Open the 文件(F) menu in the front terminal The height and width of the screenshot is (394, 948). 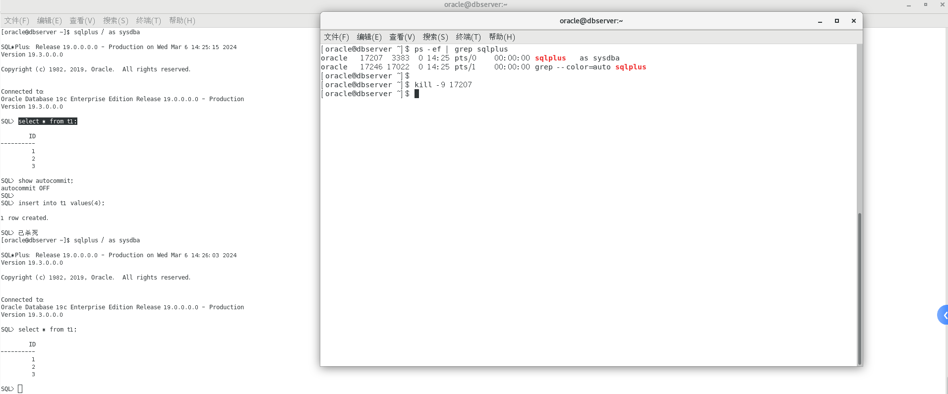pos(336,37)
